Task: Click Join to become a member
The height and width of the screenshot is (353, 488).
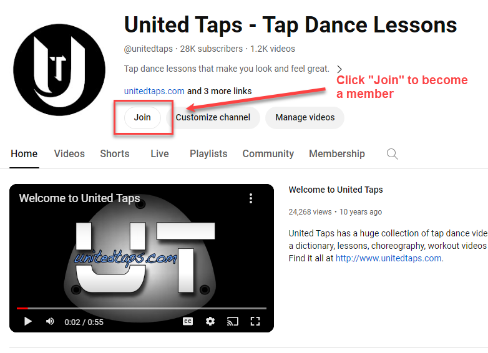Action: (142, 118)
